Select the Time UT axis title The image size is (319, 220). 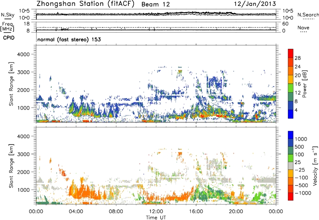pyautogui.click(x=156, y=218)
